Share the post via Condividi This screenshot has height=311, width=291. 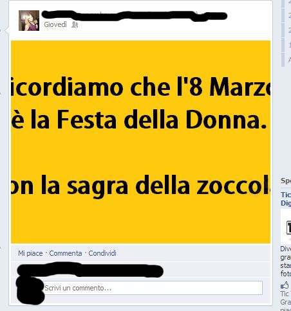tap(102, 253)
